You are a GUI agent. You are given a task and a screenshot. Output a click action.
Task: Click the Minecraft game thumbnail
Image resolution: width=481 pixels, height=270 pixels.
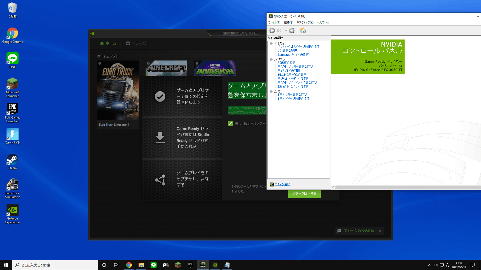(x=166, y=68)
